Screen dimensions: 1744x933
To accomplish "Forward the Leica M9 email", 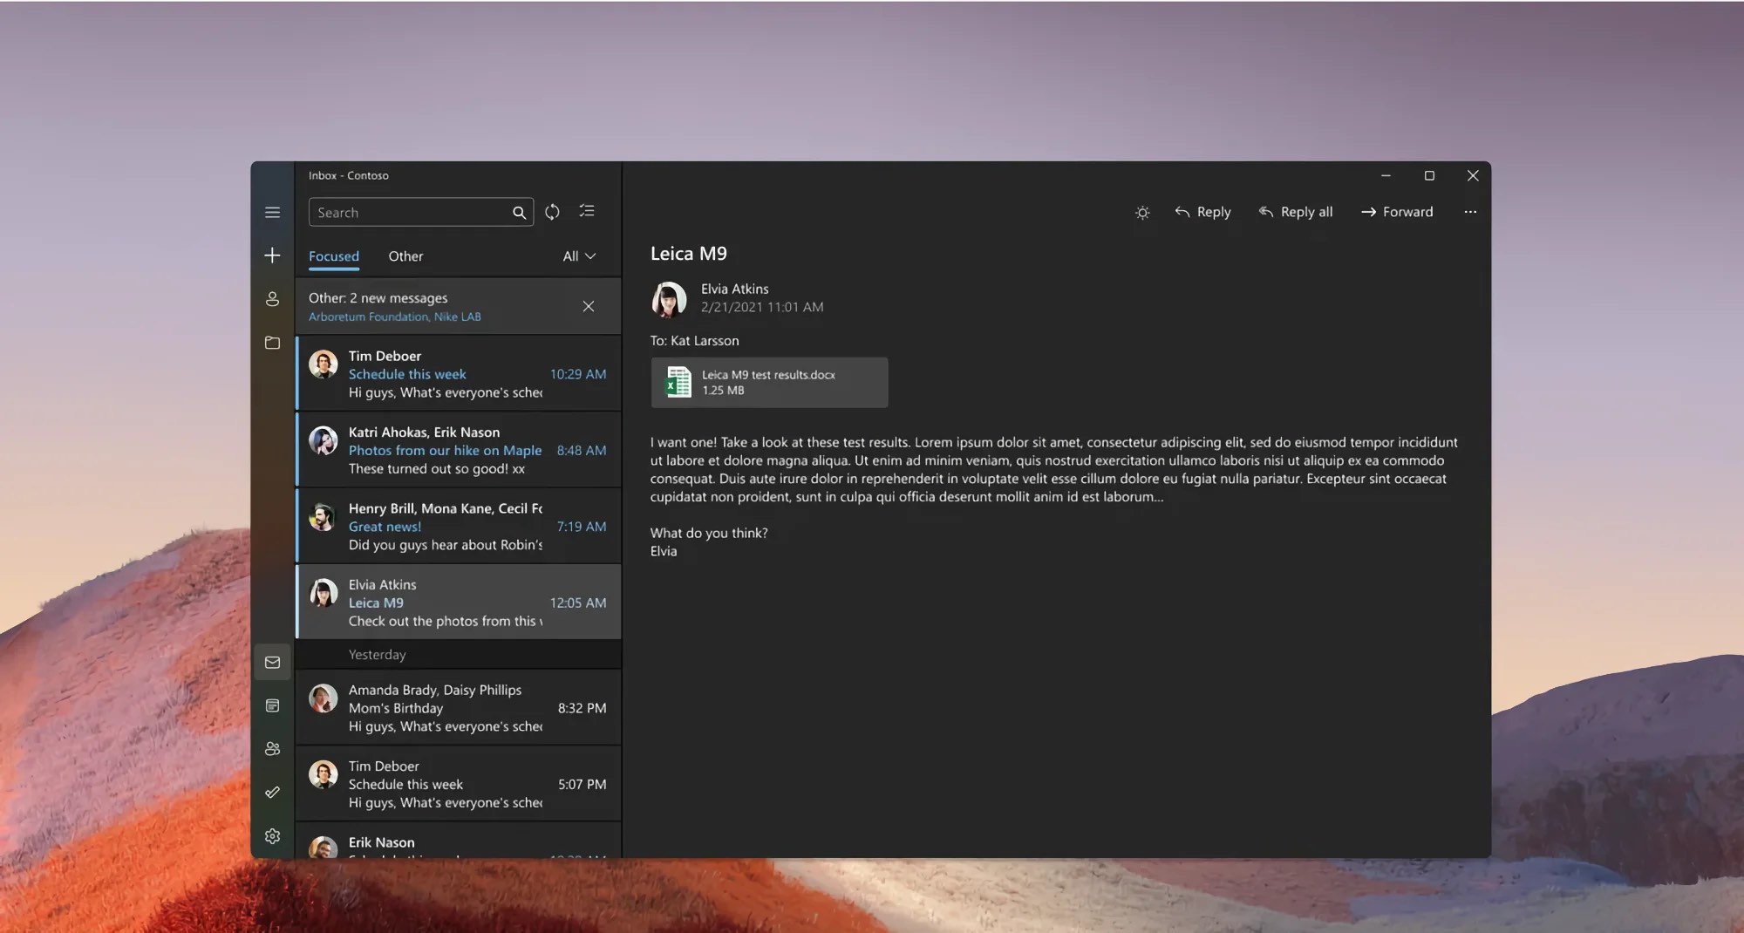I will [x=1396, y=212].
